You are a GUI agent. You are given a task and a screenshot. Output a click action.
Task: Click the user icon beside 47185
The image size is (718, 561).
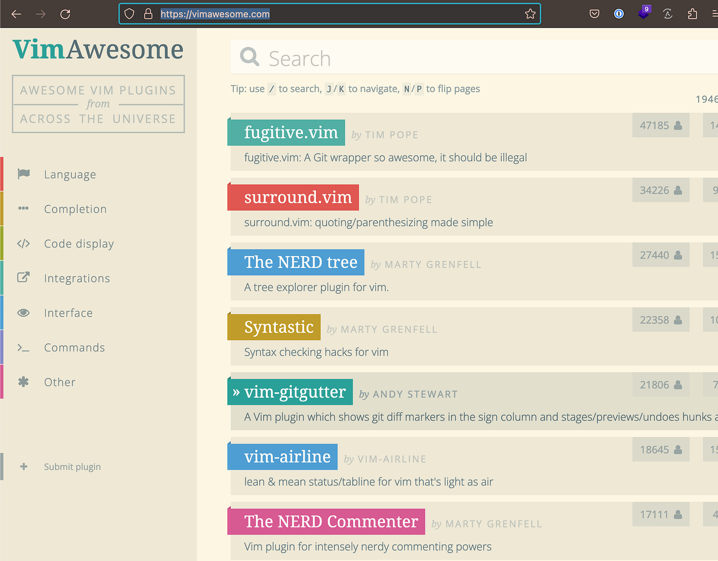[x=678, y=125]
